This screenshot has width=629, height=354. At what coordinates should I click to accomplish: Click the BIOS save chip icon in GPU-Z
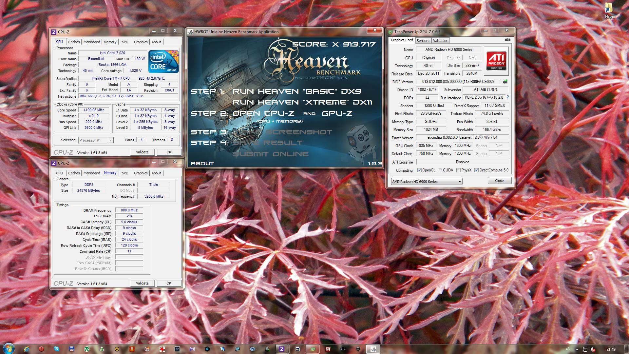click(x=505, y=82)
